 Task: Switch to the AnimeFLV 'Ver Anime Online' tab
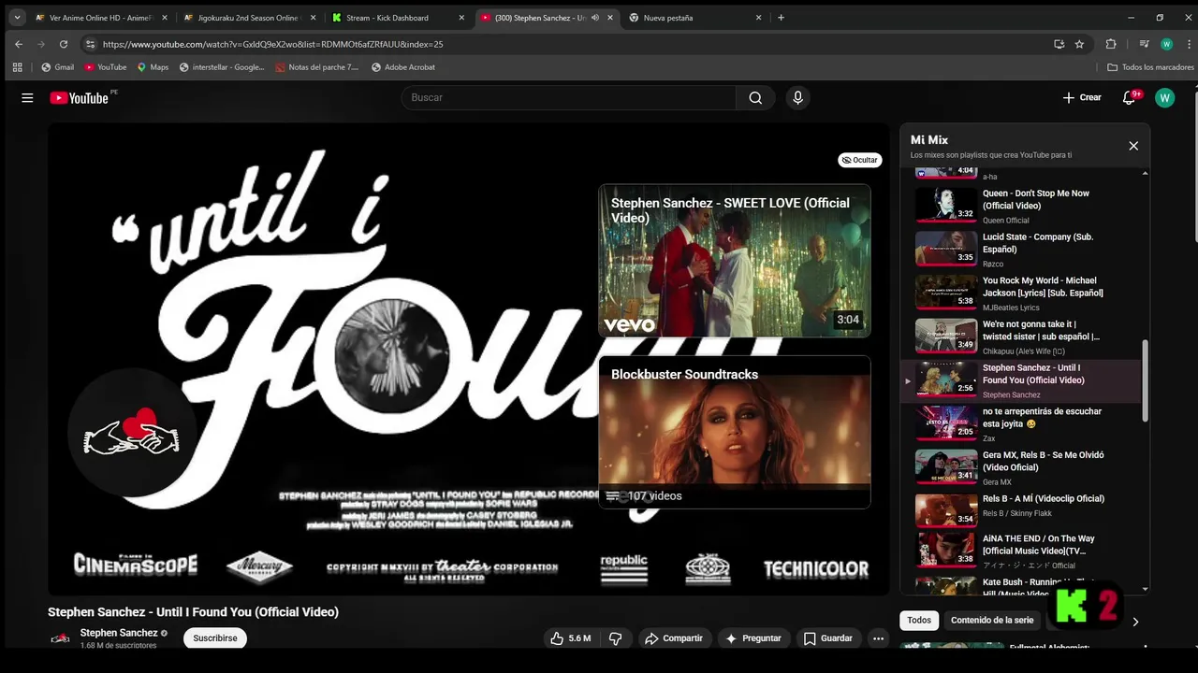coord(99,18)
